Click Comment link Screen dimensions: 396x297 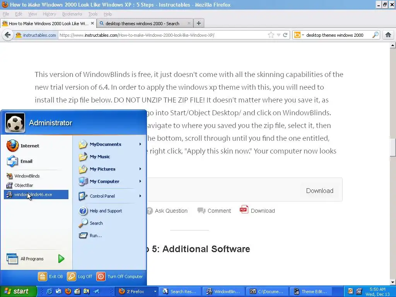[214, 211]
